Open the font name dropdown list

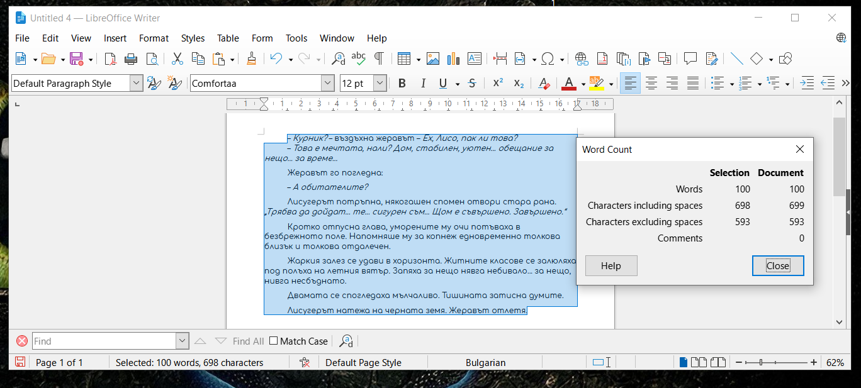pyautogui.click(x=327, y=84)
